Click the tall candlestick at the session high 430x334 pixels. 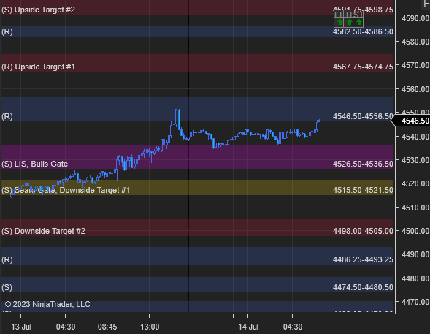click(179, 120)
